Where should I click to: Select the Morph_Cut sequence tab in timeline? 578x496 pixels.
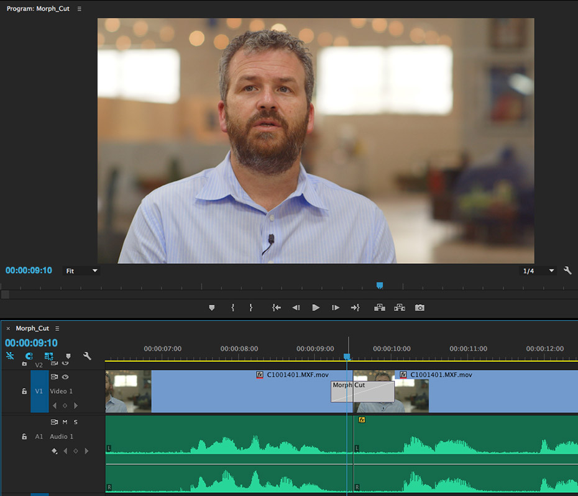(x=32, y=328)
